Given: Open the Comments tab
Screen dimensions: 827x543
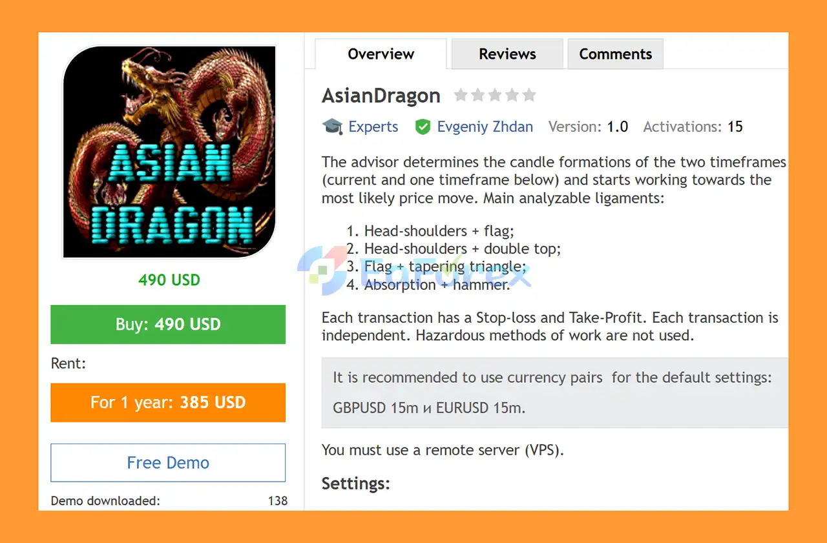Looking at the screenshot, I should tap(615, 54).
